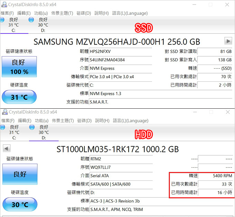Click CrystalDiskInfo app icon in top title bar

tap(4, 4)
